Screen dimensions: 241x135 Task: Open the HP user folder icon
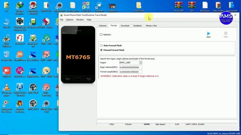pos(6,7)
